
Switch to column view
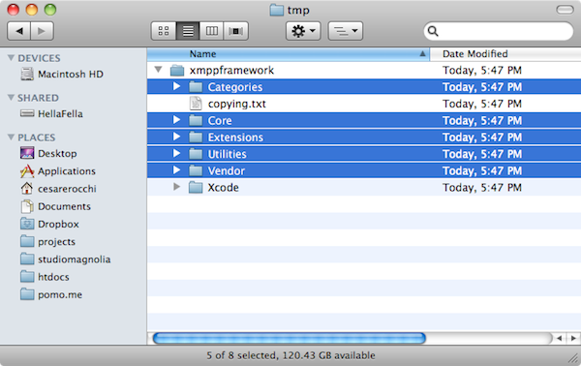[x=211, y=31]
